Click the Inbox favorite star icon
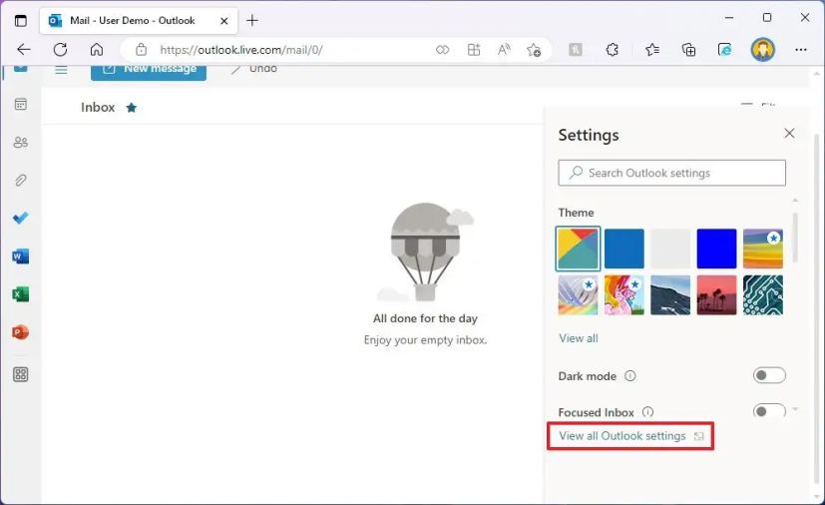This screenshot has height=505, width=825. click(x=132, y=108)
